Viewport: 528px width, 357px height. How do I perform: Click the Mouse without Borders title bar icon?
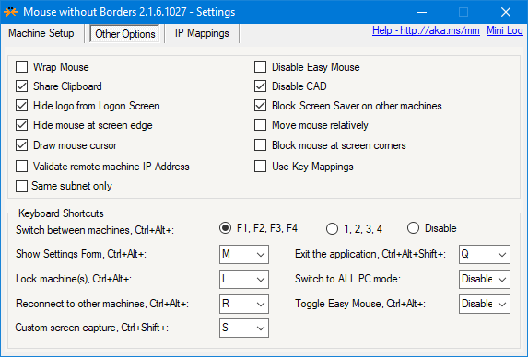point(11,12)
